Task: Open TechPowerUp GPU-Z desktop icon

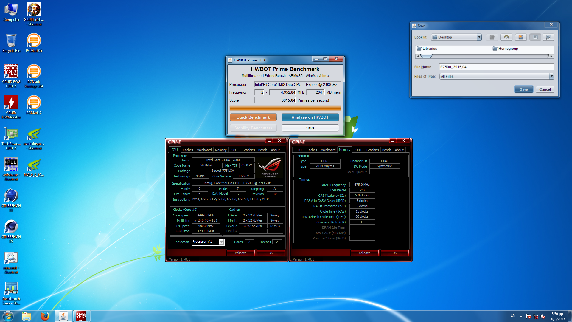Action: point(11,138)
